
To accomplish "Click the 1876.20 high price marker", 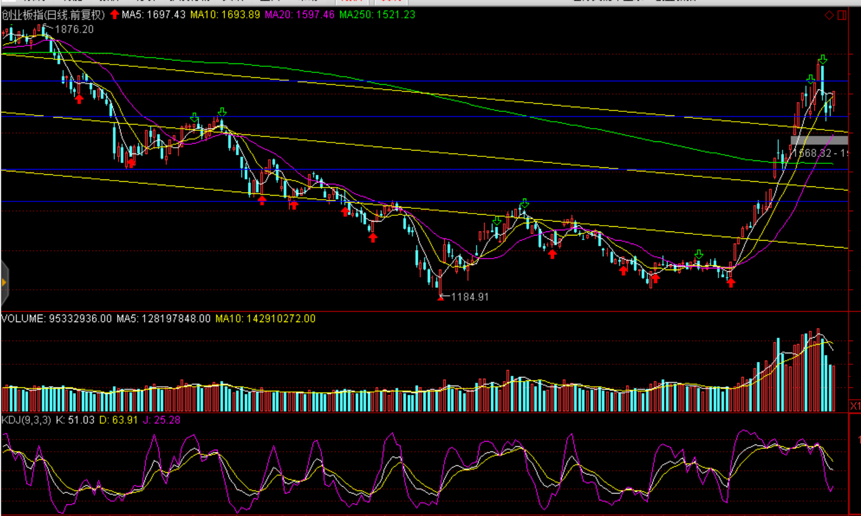I will tap(73, 29).
